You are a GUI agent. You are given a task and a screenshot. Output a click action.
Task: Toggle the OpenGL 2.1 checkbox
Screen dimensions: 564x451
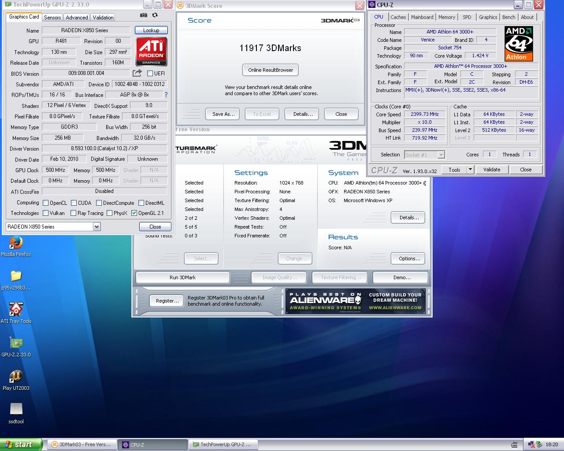134,213
